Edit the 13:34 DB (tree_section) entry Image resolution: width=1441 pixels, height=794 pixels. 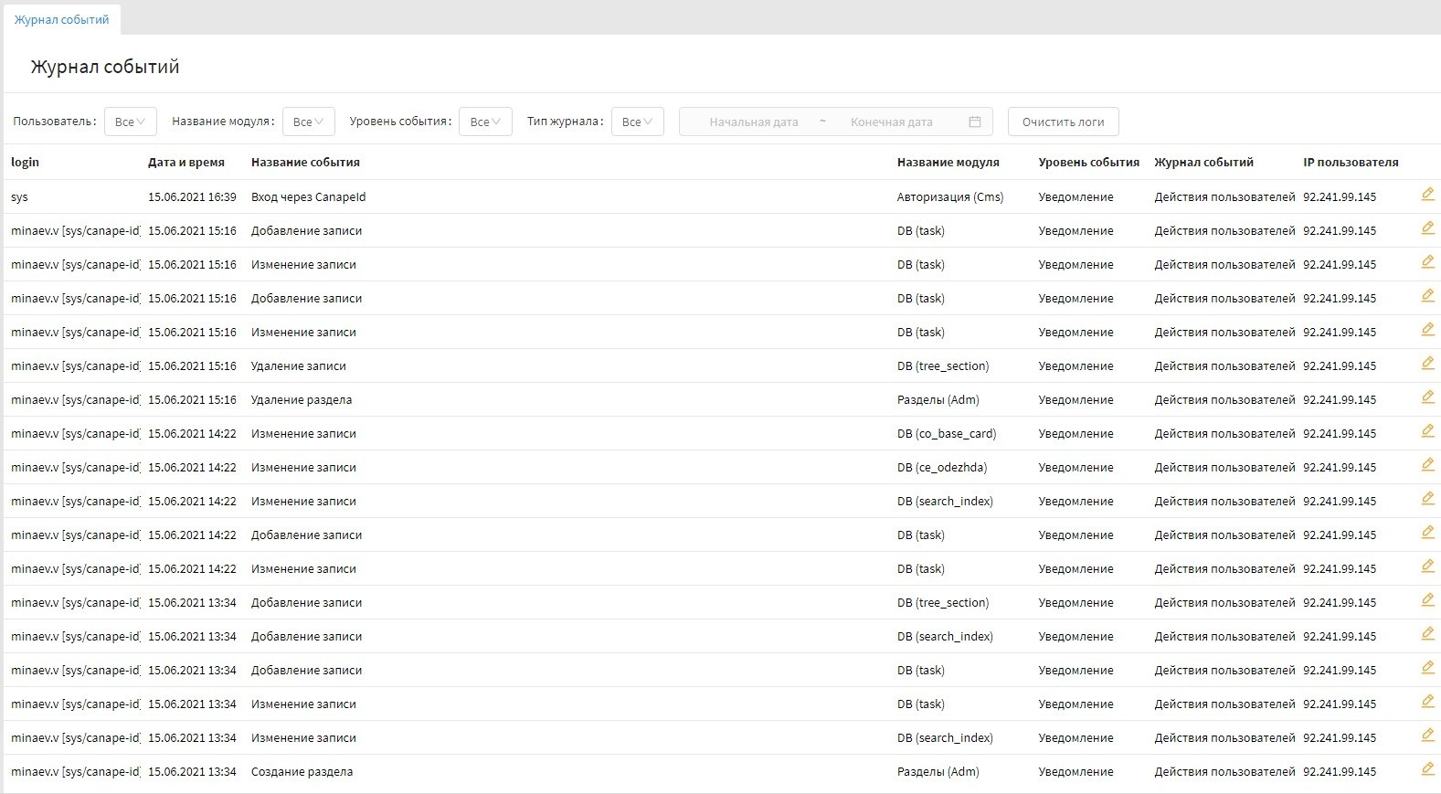click(x=1427, y=600)
